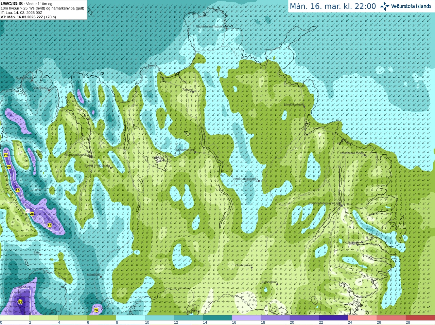Select the Reykir í Fnjóskadal station label
The width and height of the screenshot is (435, 325).
pyautogui.click(x=98, y=166)
